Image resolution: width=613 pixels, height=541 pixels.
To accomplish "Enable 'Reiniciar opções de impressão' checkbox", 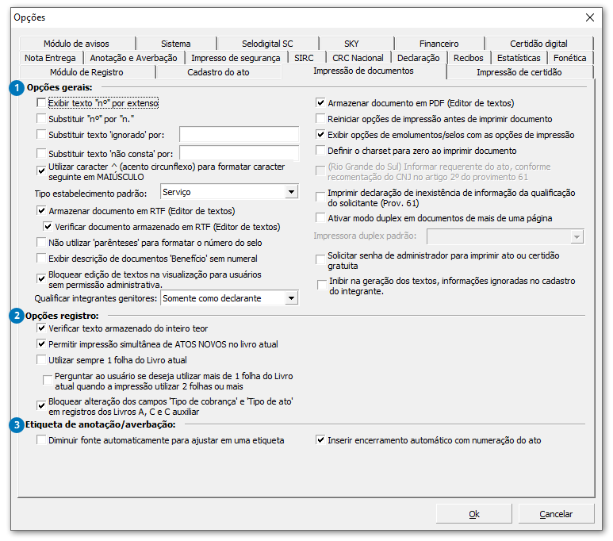I will (x=320, y=118).
